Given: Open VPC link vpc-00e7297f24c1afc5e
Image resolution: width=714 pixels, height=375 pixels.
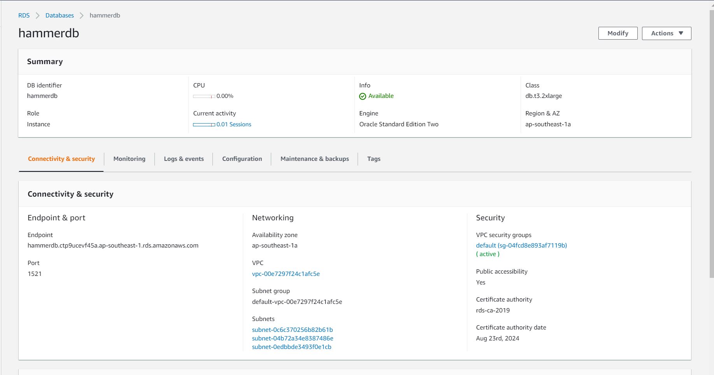Looking at the screenshot, I should point(286,274).
